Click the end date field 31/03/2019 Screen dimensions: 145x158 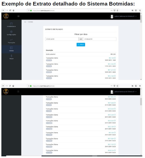coord(100,39)
